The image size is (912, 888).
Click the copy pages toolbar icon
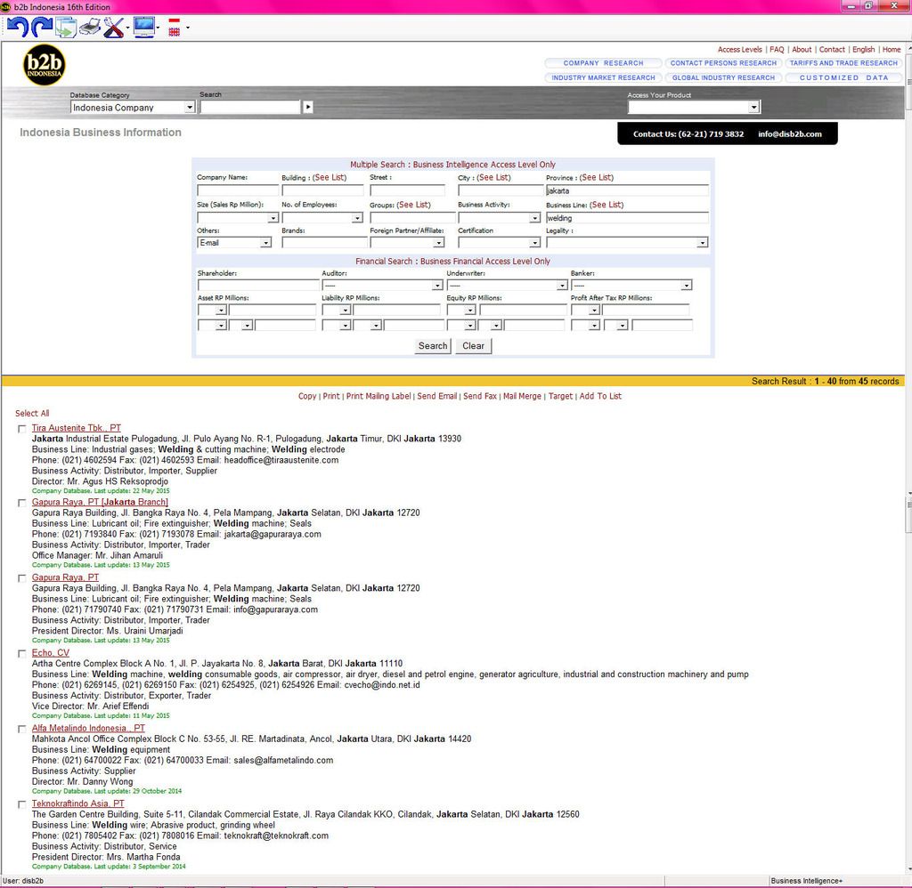tap(66, 28)
